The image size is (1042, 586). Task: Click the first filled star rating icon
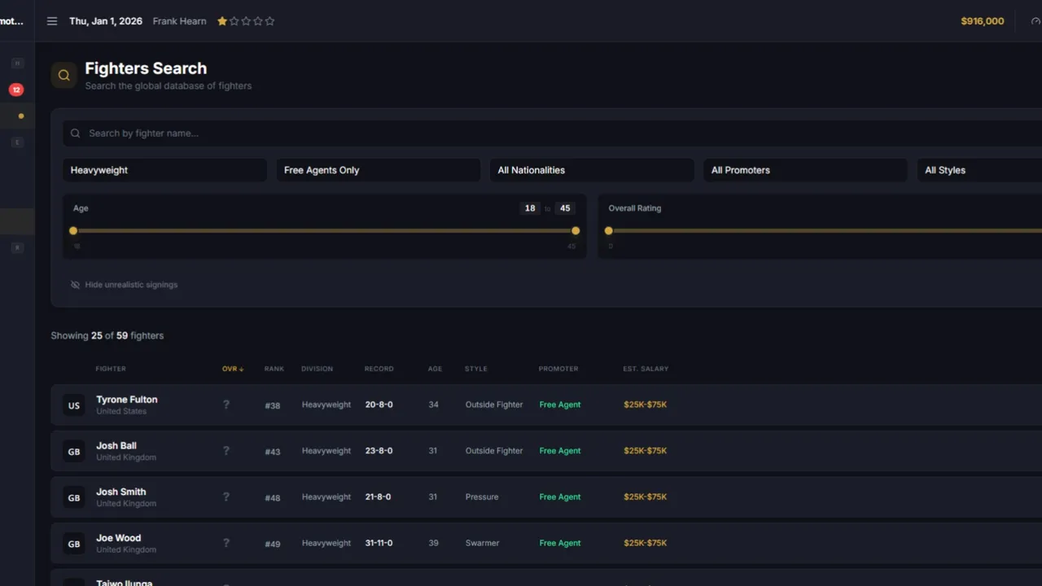point(222,21)
